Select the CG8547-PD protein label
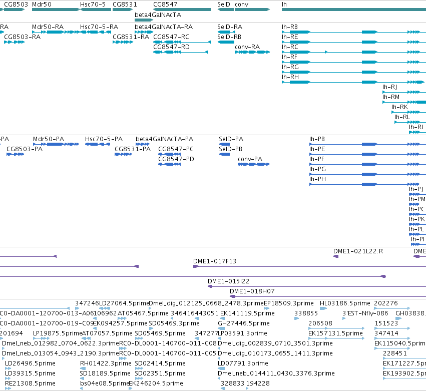This screenshot has width=426, height=391. coord(176,159)
